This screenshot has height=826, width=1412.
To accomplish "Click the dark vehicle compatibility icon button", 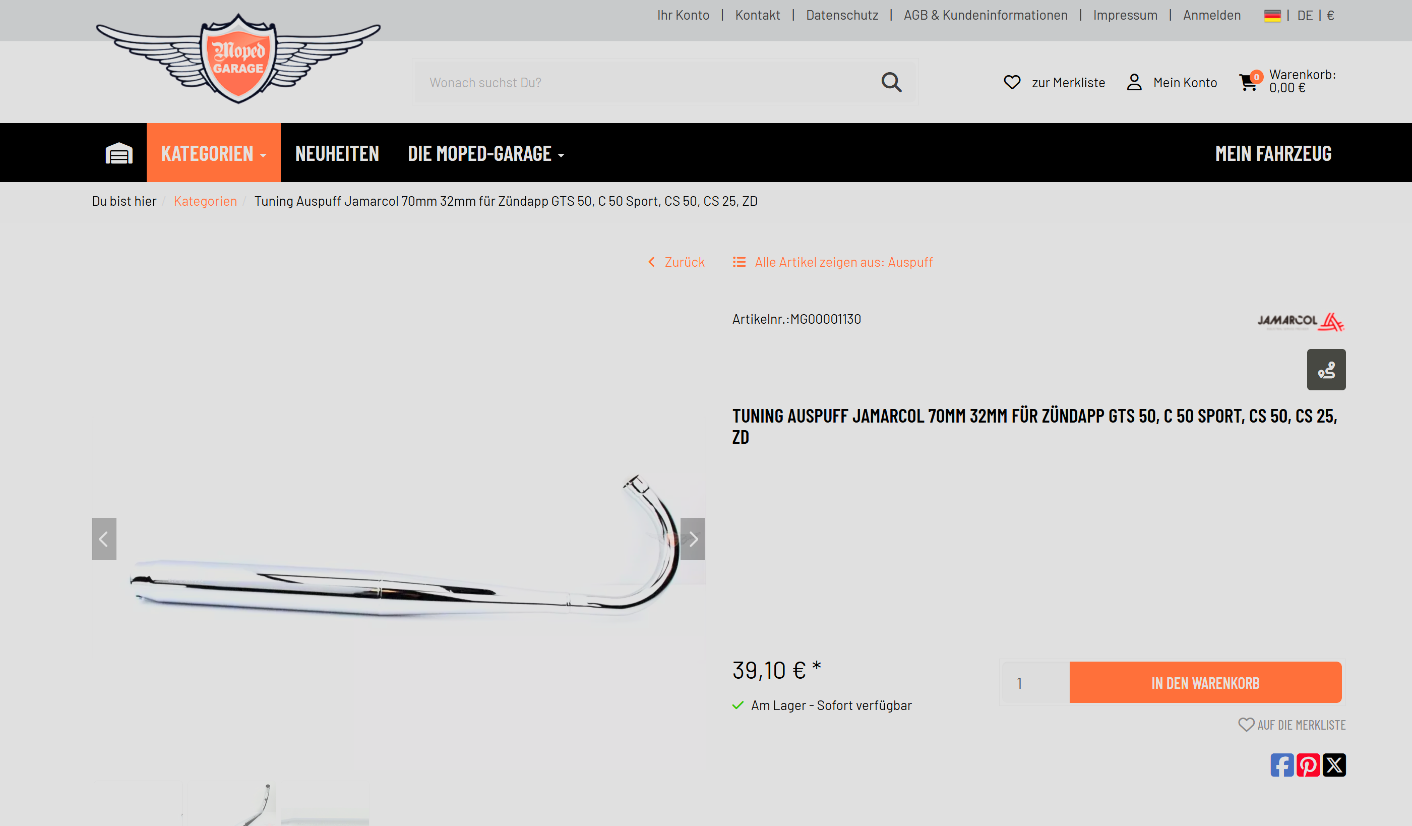I will click(1326, 370).
